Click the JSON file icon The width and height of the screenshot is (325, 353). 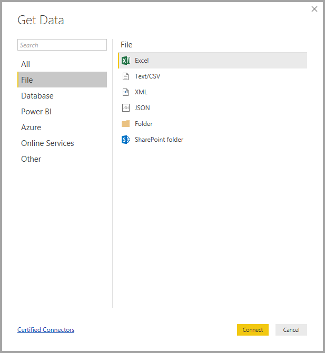pyautogui.click(x=126, y=108)
